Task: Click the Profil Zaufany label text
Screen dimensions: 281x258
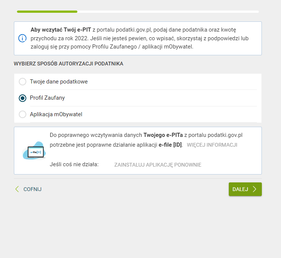Action: coord(47,98)
